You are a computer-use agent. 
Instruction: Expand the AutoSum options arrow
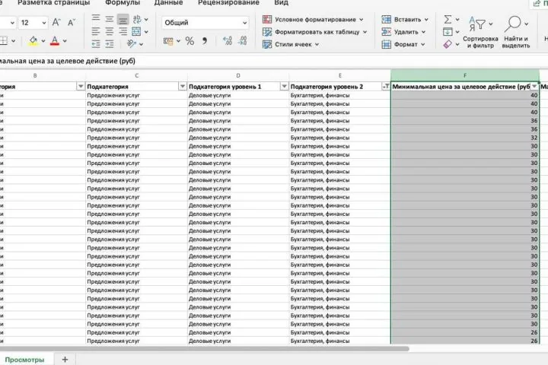457,20
